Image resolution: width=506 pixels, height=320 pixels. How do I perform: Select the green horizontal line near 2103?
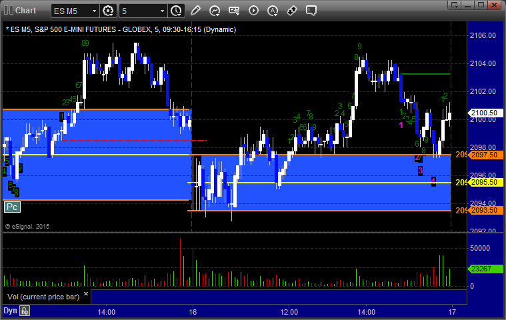click(x=425, y=74)
